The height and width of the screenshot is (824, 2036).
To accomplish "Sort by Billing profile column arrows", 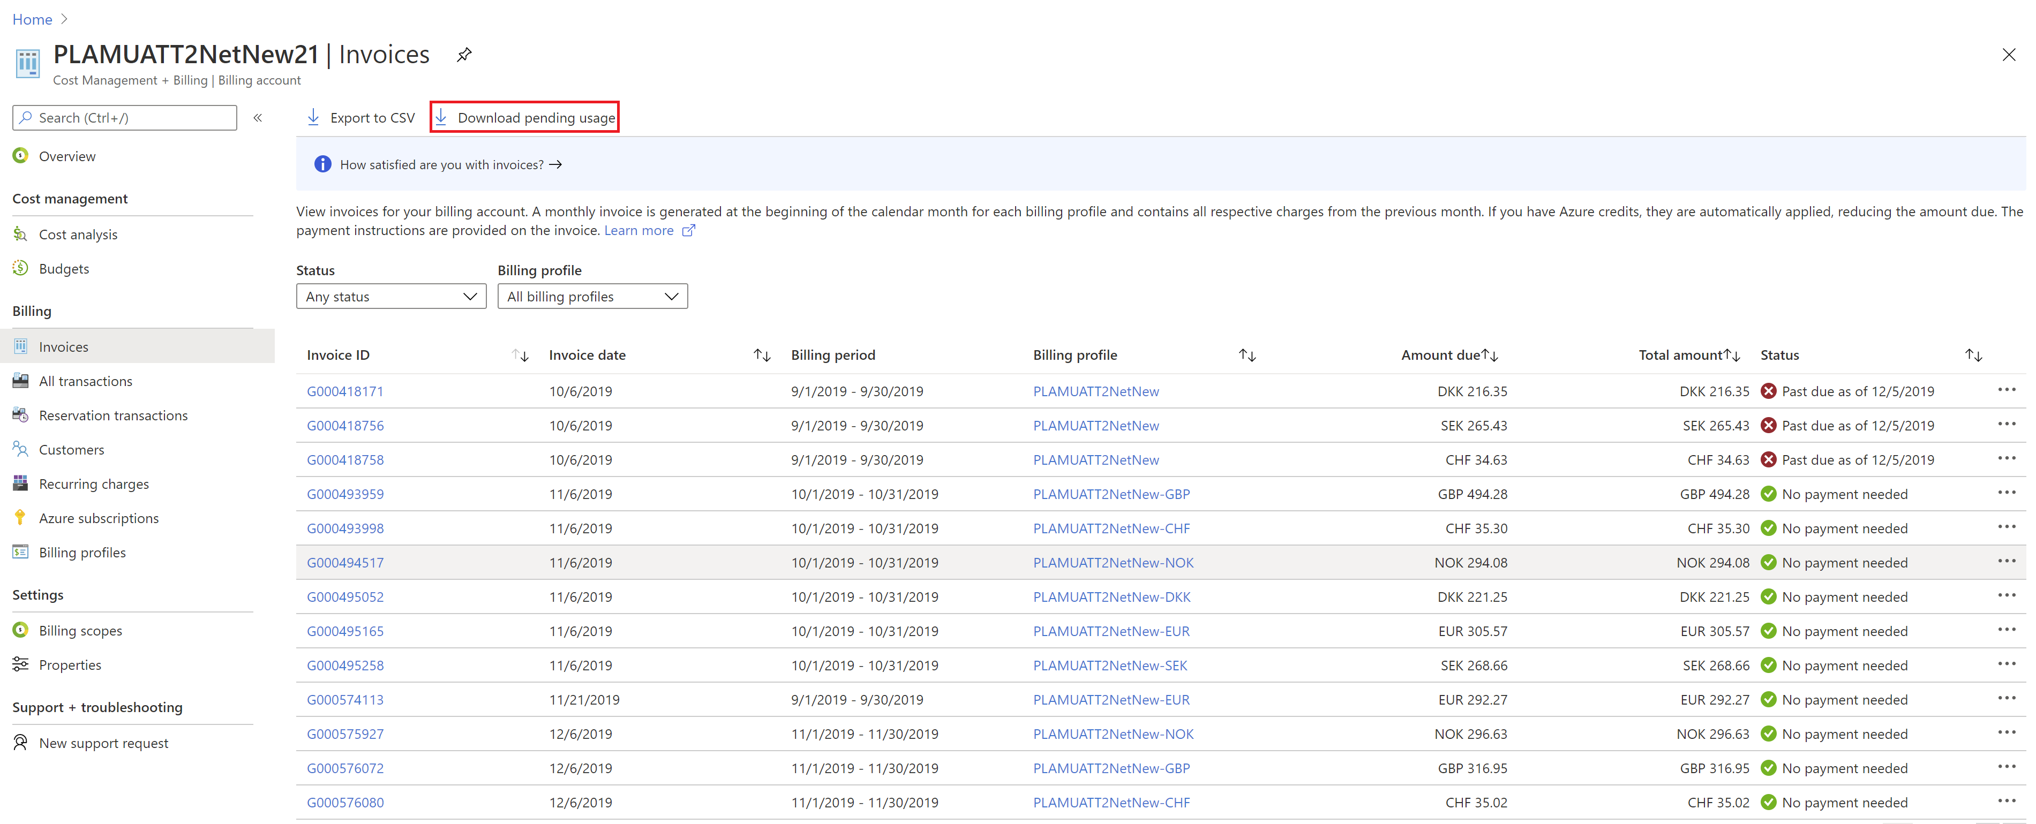I will tap(1247, 356).
